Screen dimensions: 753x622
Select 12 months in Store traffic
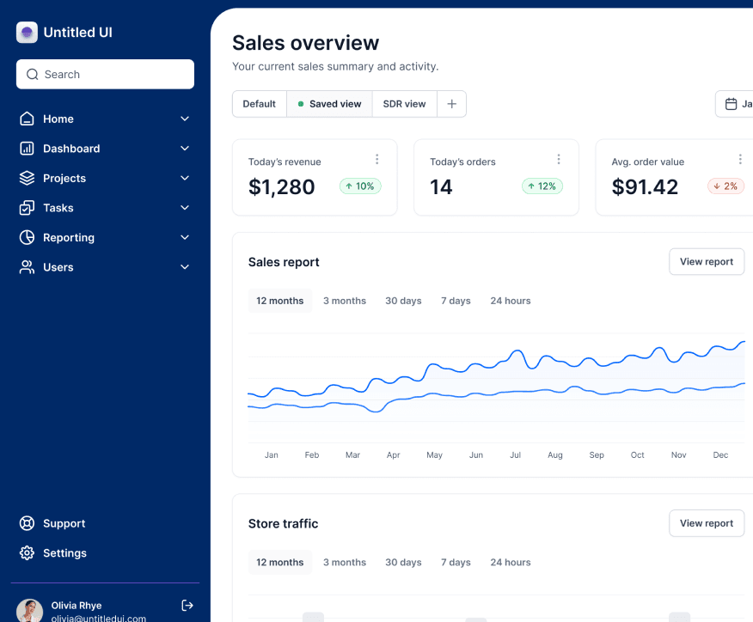pos(280,563)
